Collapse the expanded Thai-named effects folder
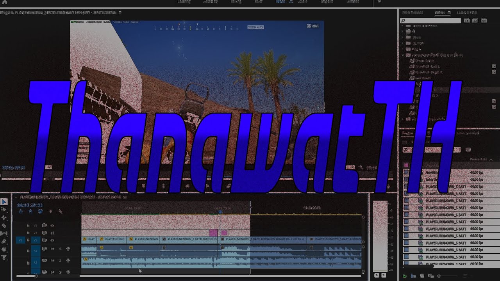Viewport: 500px width, 281px height. (403, 55)
